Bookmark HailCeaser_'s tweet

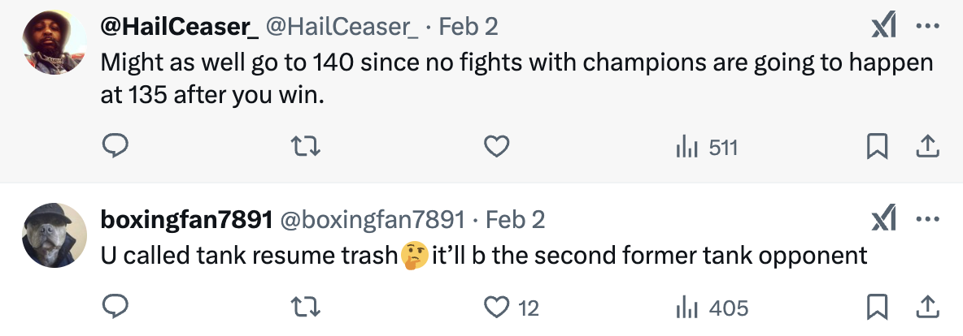pyautogui.click(x=876, y=147)
